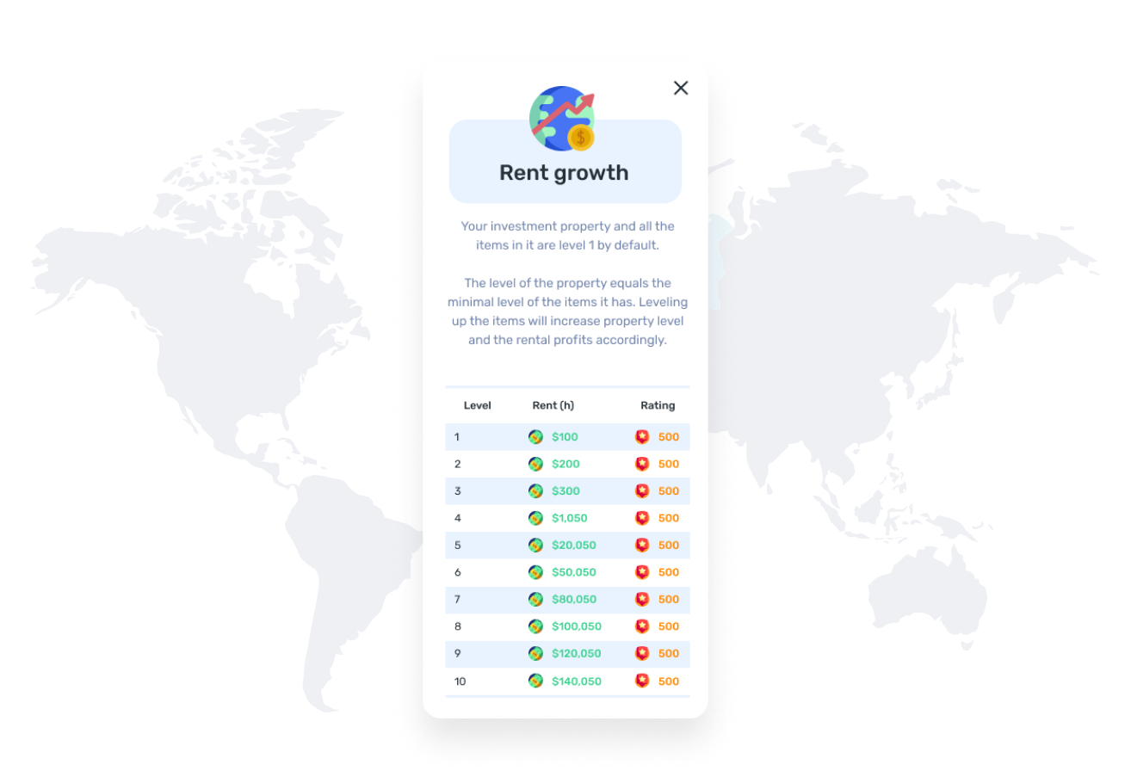Click the rating badge icon in level 8 row

642,626
